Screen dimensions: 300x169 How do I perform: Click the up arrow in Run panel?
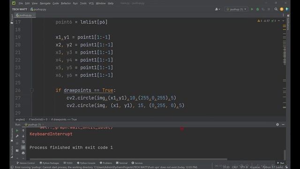23,131
